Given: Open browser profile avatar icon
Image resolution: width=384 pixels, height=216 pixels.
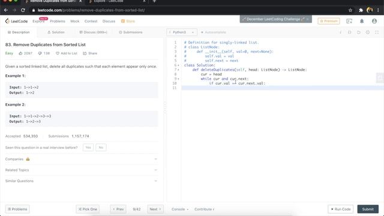Looking at the screenshot, I should coord(370,10).
